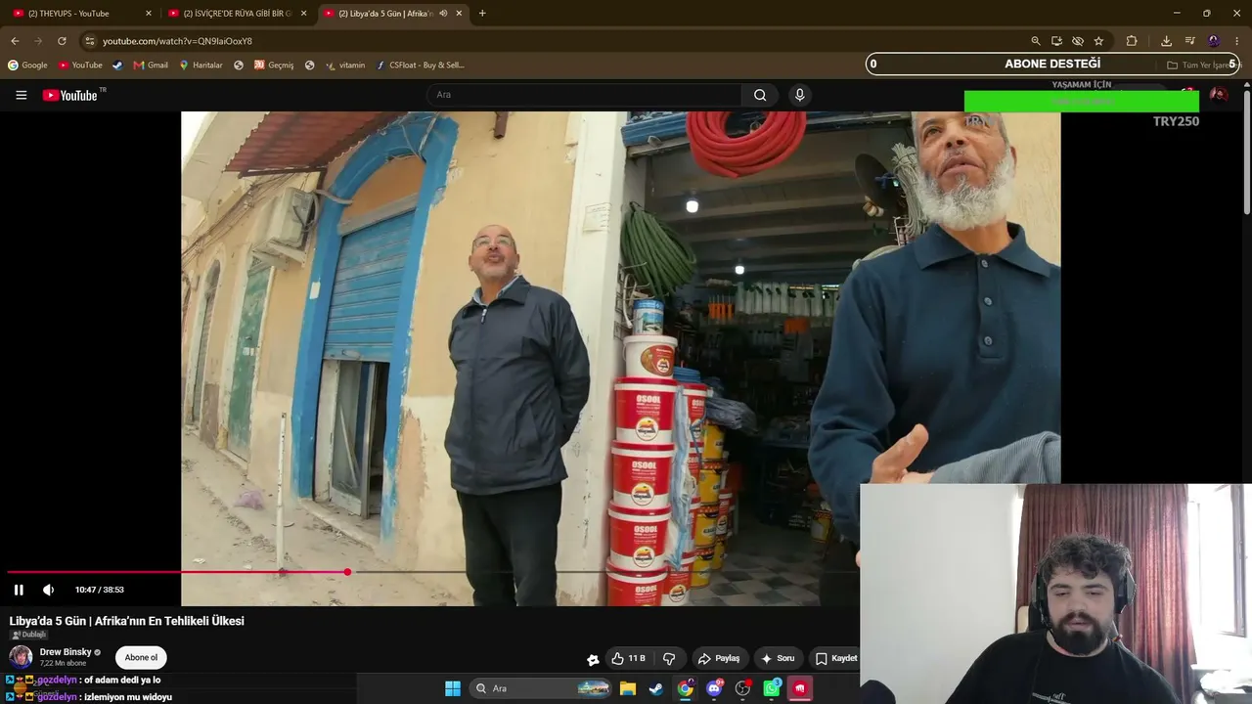The image size is (1252, 704).
Task: Start voice search with microphone icon
Action: coord(799,95)
